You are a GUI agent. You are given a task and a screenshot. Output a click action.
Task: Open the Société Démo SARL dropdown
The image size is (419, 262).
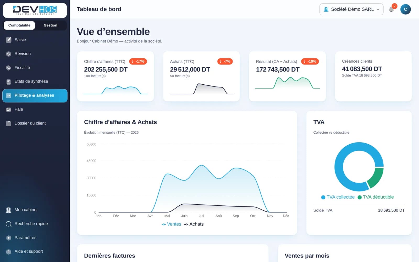(x=351, y=9)
